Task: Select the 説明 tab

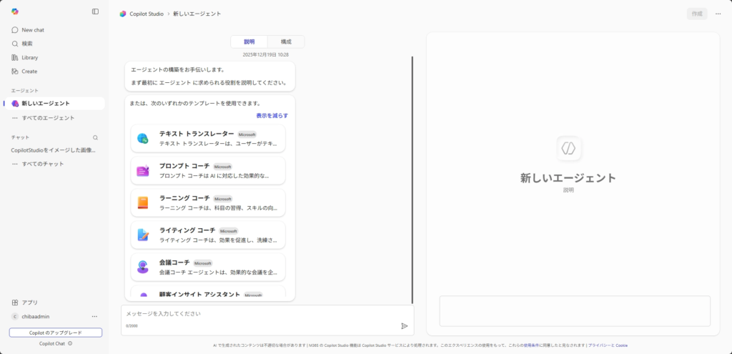Action: (x=249, y=42)
